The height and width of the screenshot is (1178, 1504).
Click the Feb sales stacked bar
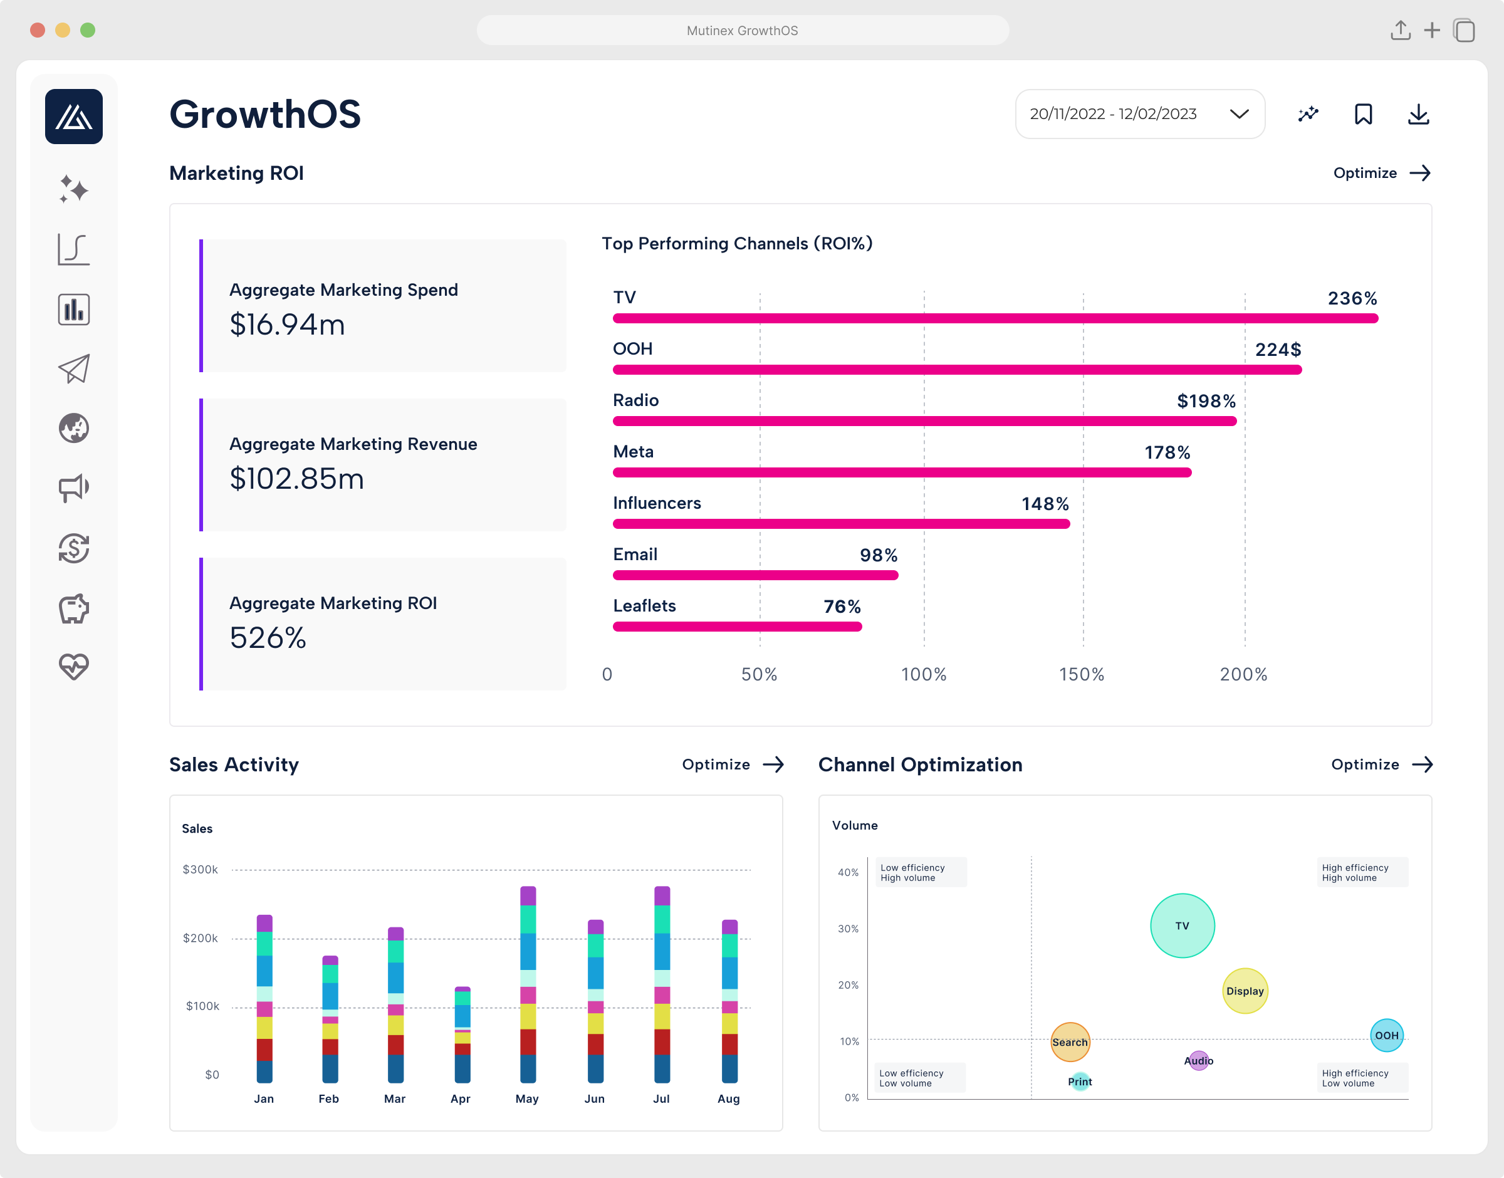point(330,1019)
